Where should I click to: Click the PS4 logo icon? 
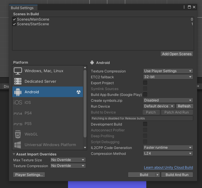18,114
